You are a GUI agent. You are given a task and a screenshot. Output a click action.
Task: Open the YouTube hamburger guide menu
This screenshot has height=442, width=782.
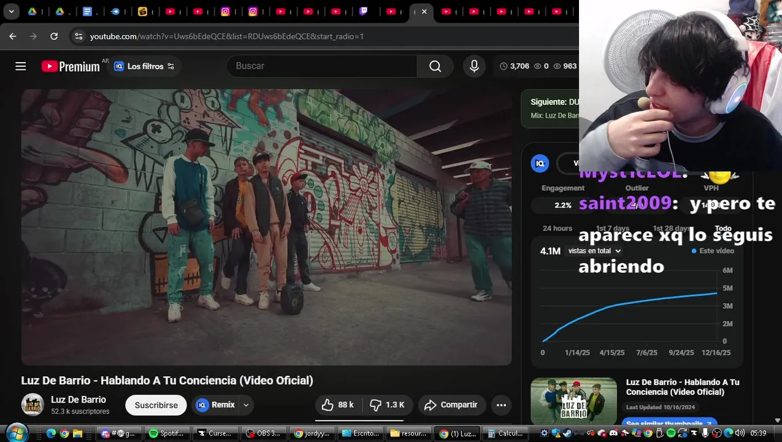(21, 66)
